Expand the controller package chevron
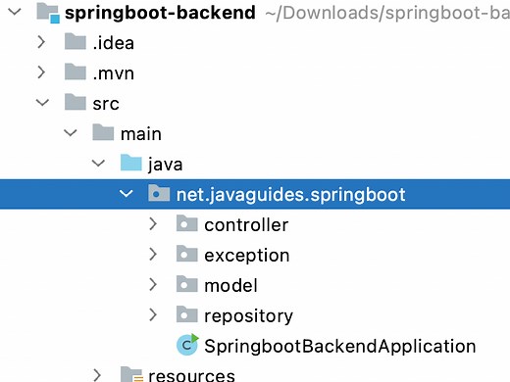The height and width of the screenshot is (382, 510). click(153, 224)
